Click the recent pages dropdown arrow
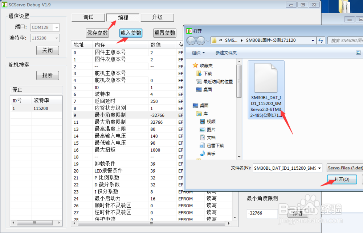This screenshot has height=233, width=363. 208,41
